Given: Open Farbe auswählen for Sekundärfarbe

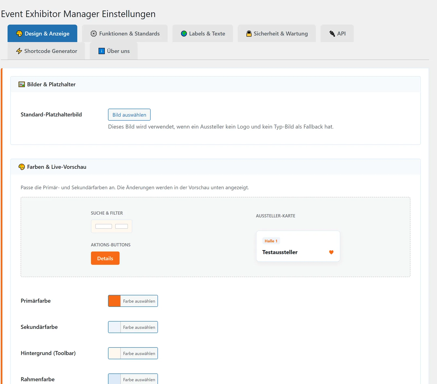Looking at the screenshot, I should pos(139,327).
